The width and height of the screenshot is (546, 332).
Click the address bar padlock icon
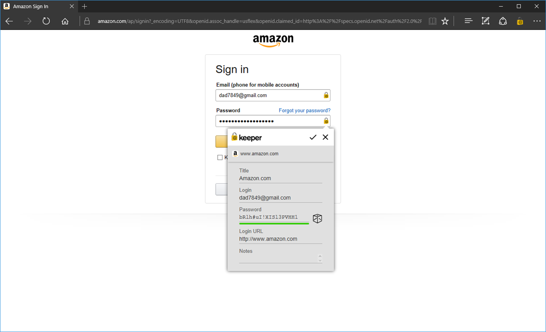click(87, 21)
